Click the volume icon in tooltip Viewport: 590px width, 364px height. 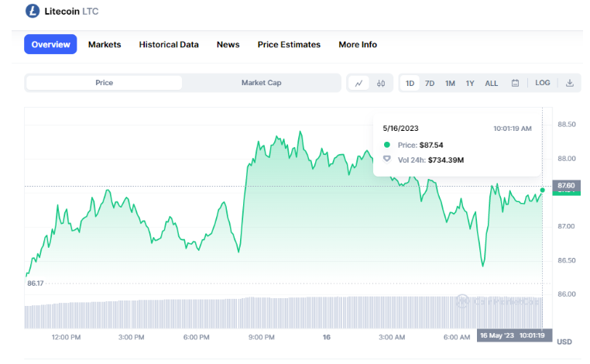point(387,160)
